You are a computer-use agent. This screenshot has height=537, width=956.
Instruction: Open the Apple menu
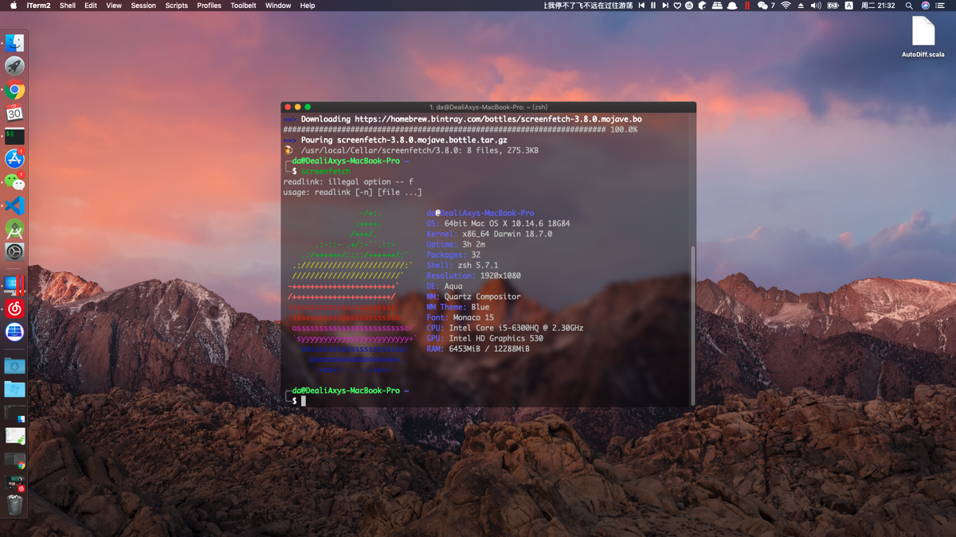coord(13,6)
